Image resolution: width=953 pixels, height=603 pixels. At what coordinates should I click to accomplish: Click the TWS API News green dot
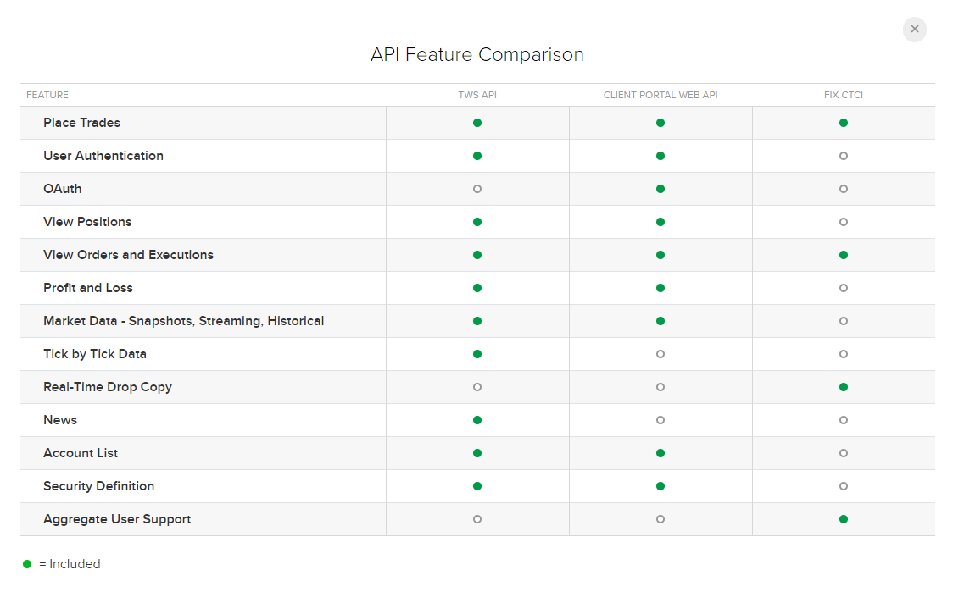pos(477,420)
